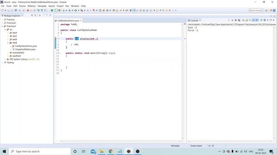Click the Run external tools briefcase icon
This screenshot has height=155, width=277.
[82, 10]
